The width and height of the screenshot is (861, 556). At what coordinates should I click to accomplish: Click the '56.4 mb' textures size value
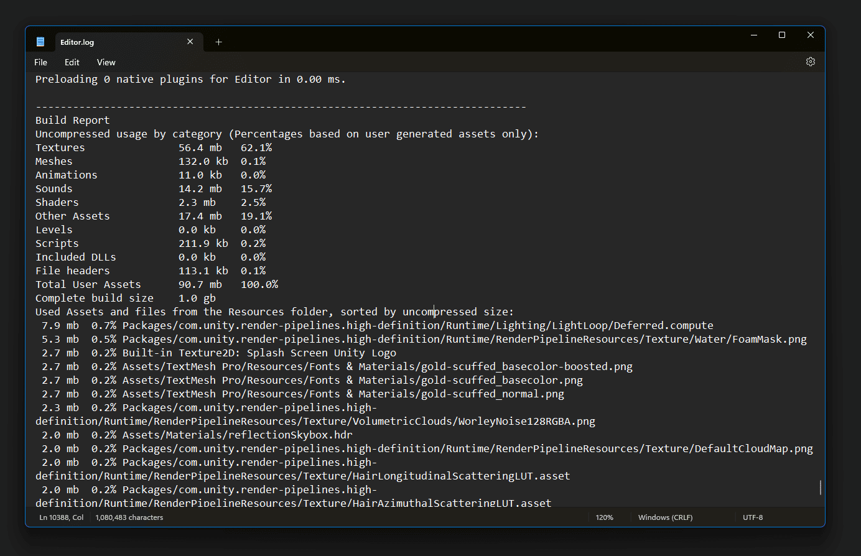coord(200,147)
